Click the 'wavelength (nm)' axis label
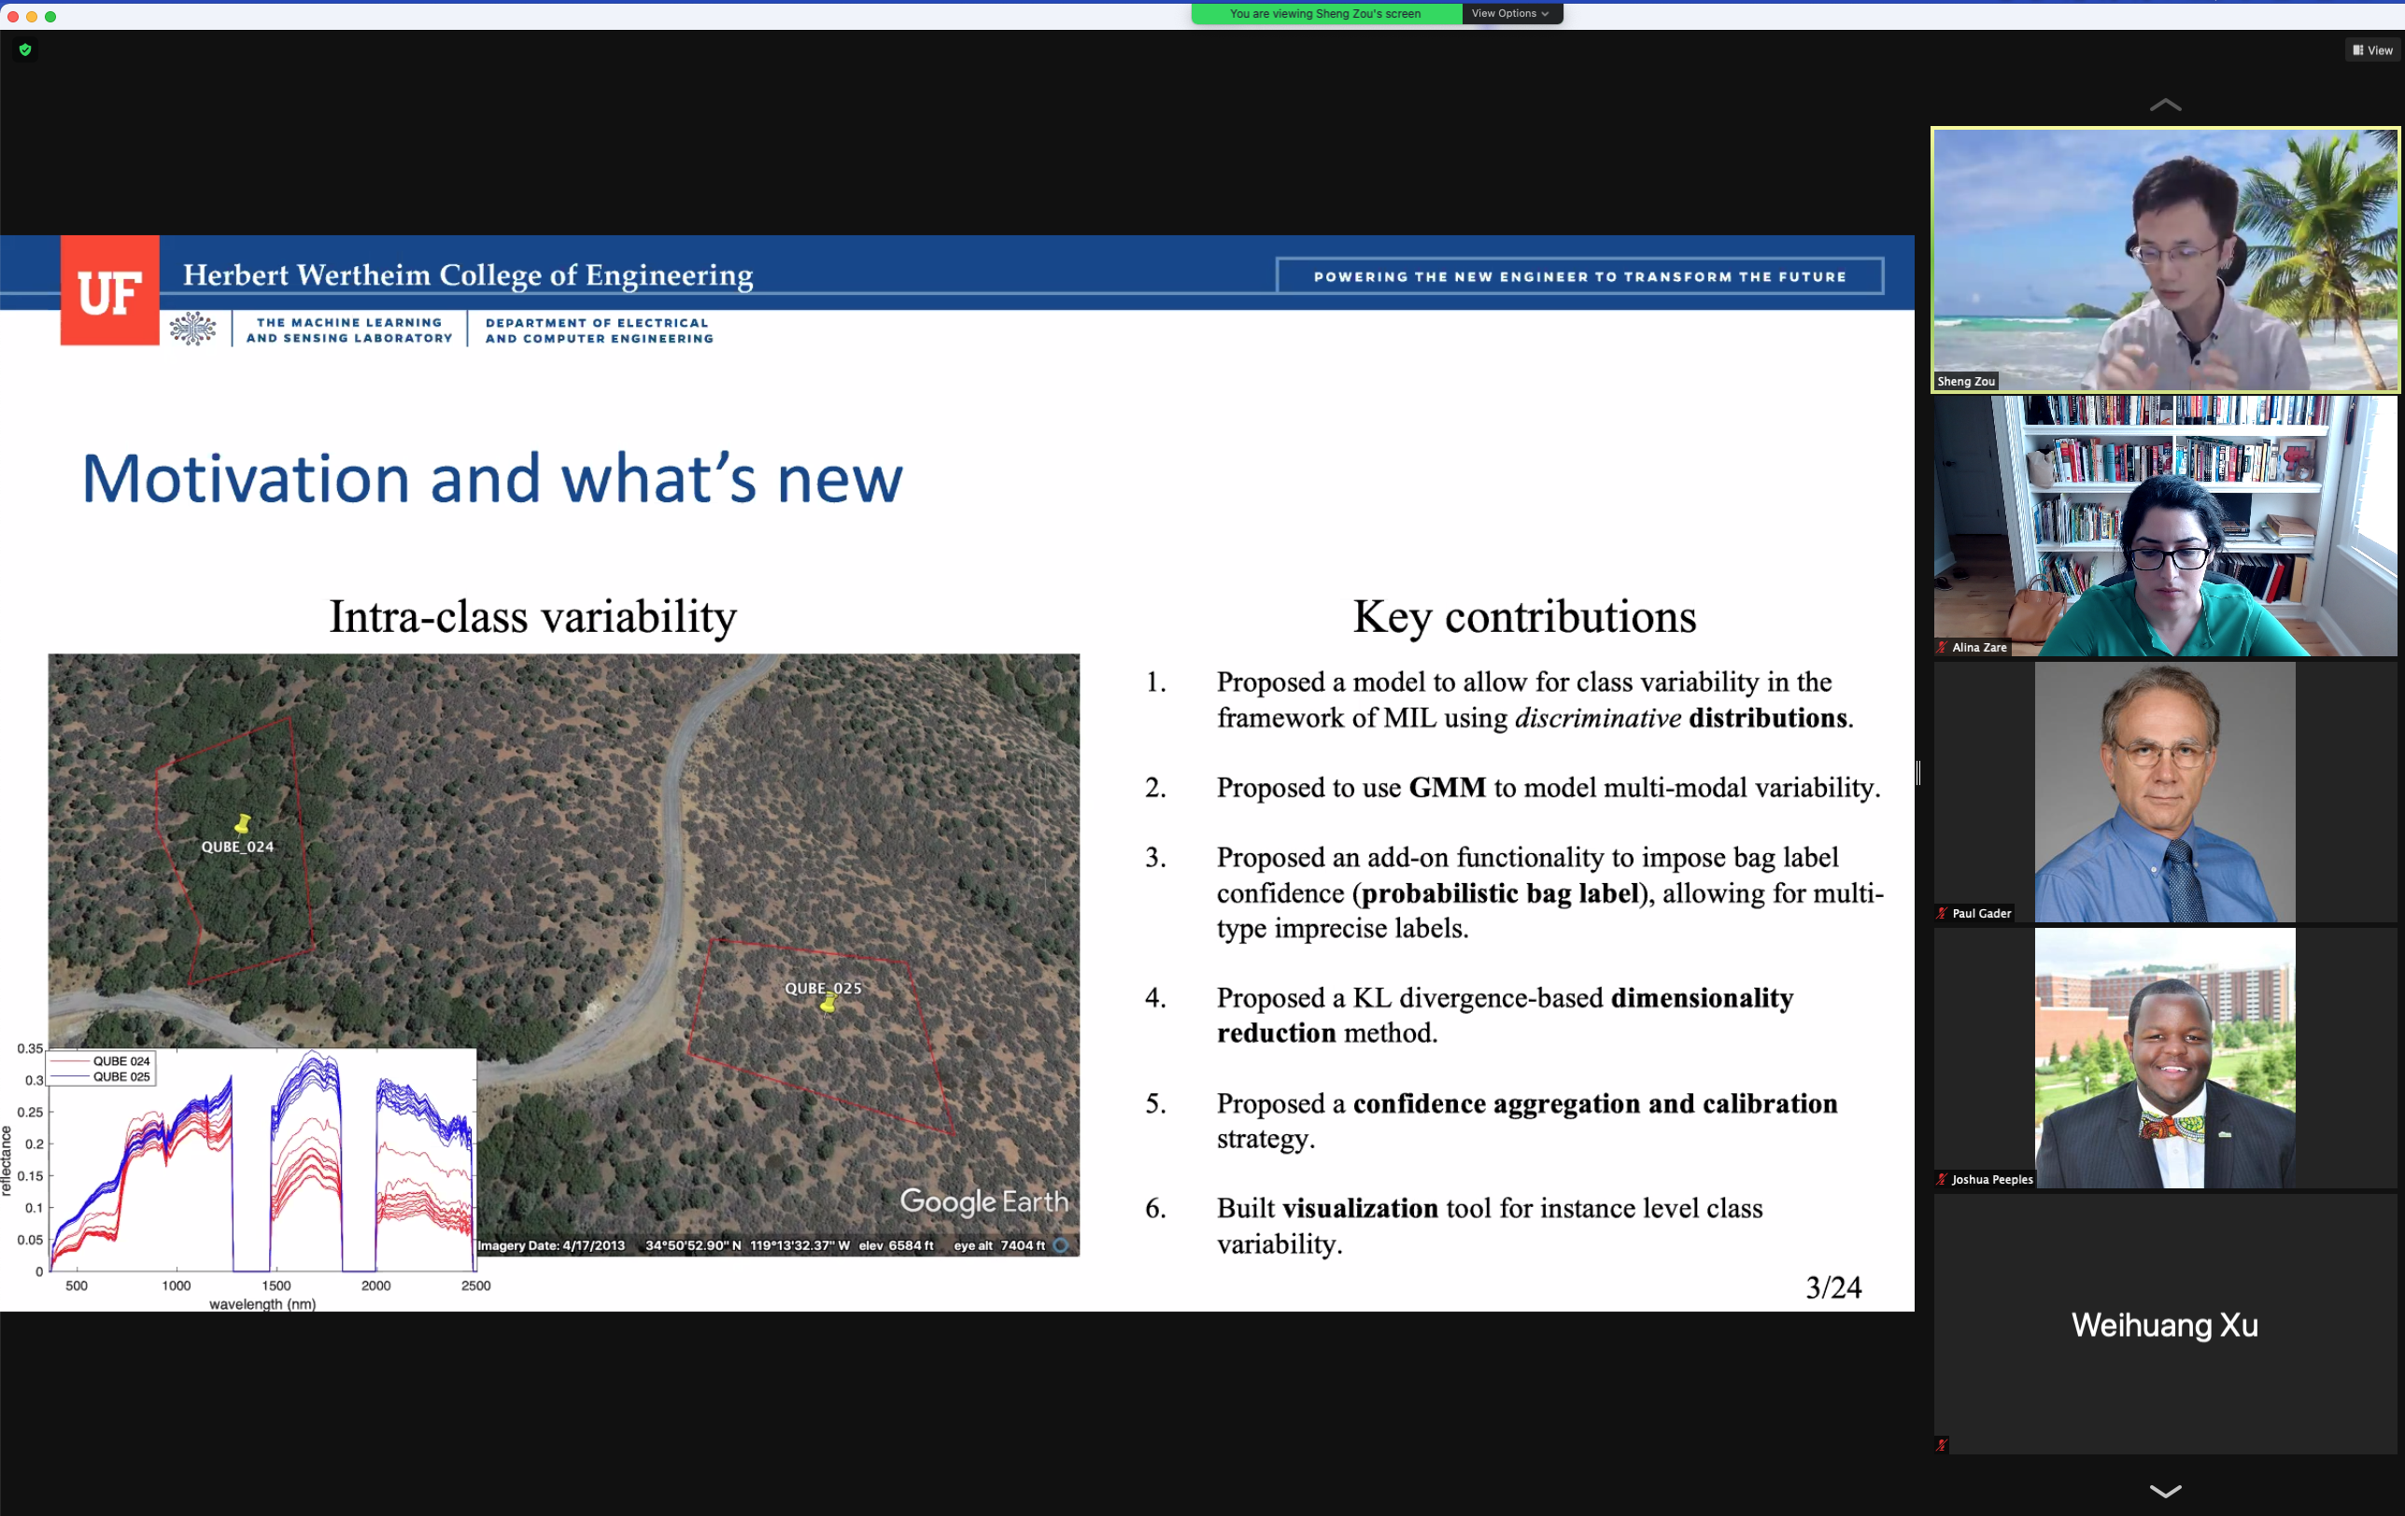The height and width of the screenshot is (1516, 2405). coord(262,1304)
